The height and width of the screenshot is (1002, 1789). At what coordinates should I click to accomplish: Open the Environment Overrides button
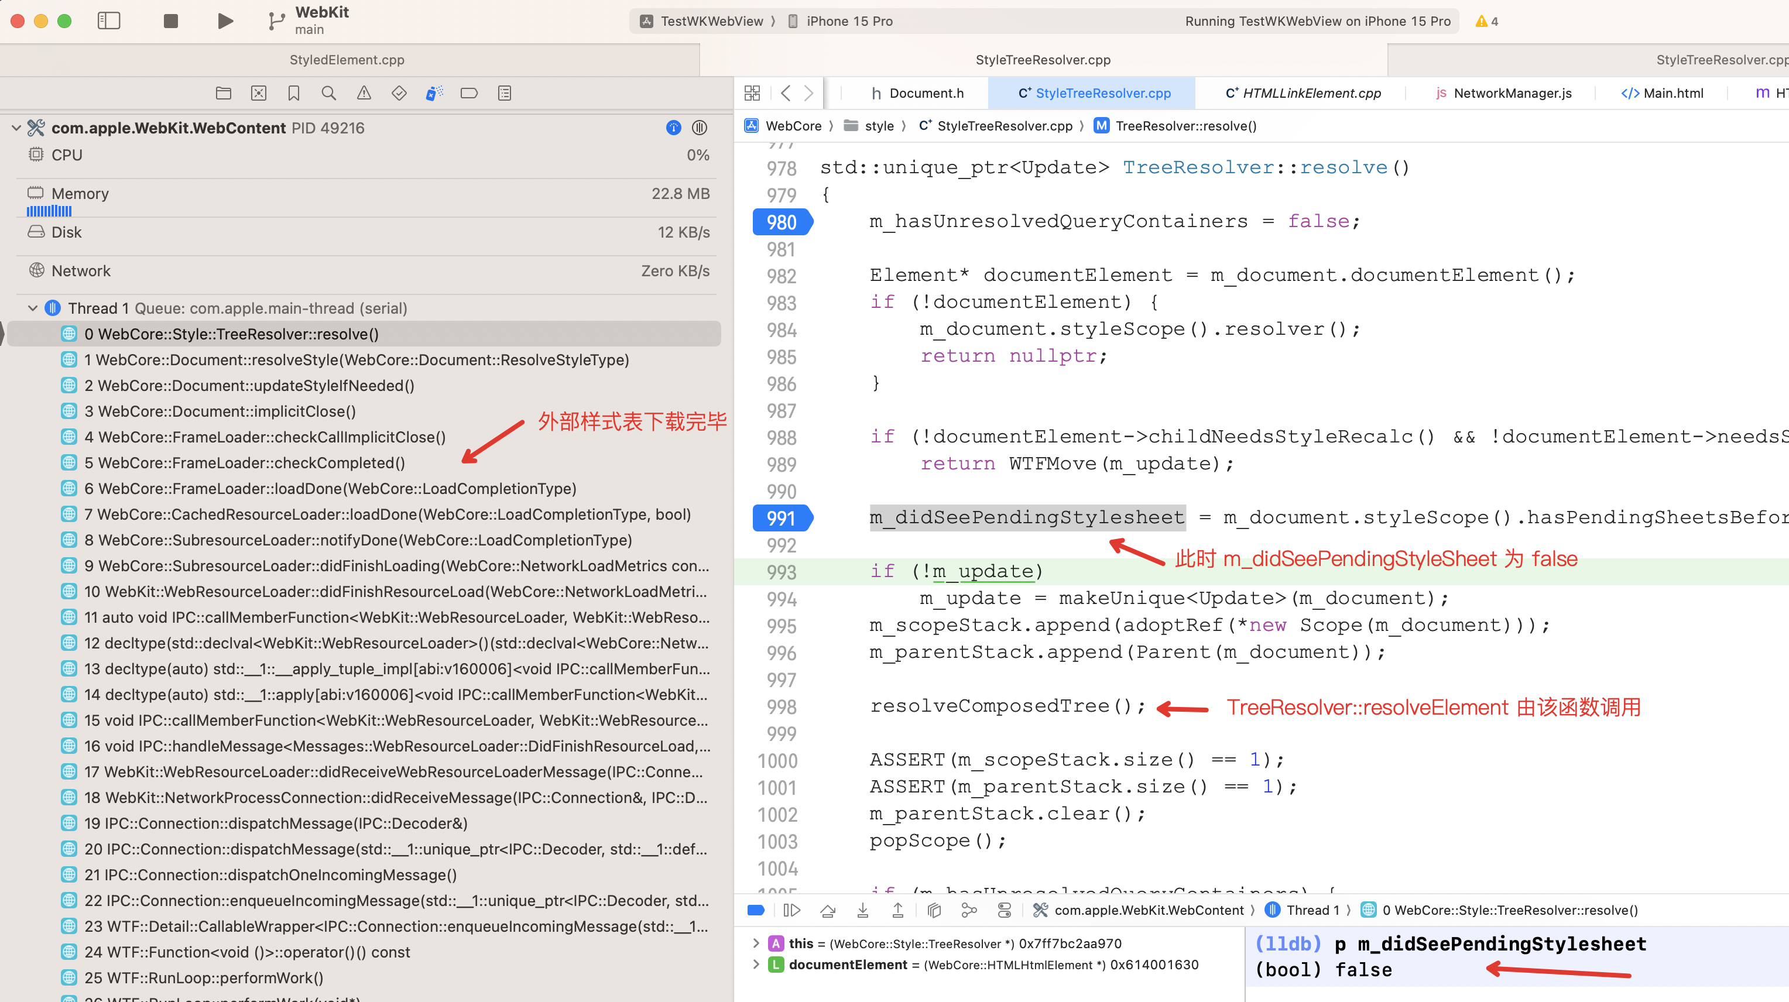coord(1004,910)
